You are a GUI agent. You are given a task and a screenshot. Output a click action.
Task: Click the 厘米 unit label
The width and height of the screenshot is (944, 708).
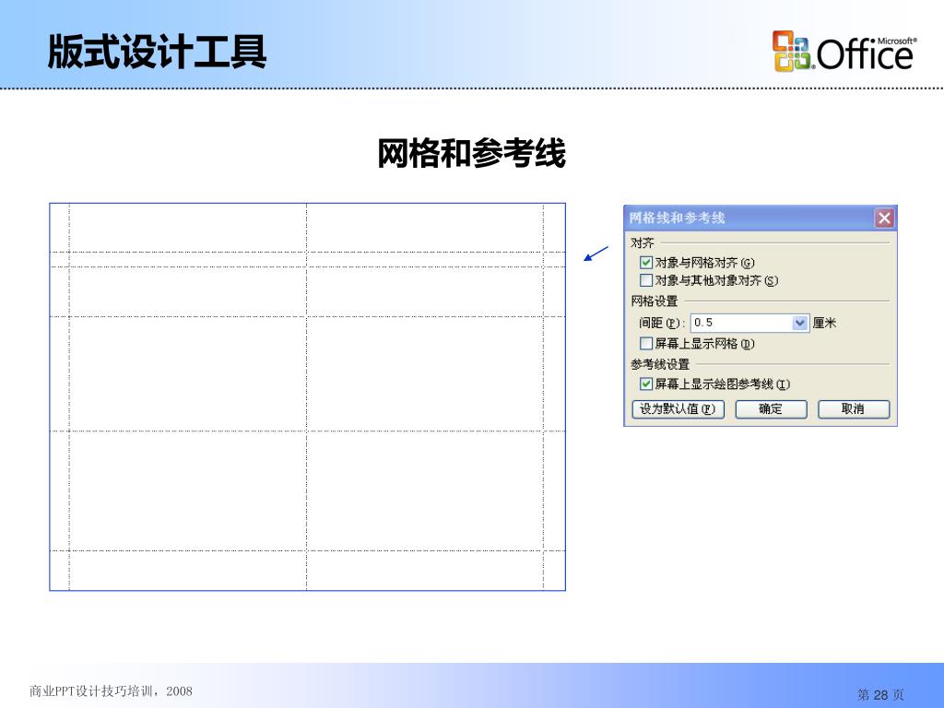pyautogui.click(x=825, y=323)
